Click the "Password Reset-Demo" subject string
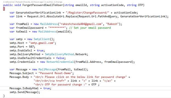This screenshot has height=98, width=171. [x=55, y=73]
